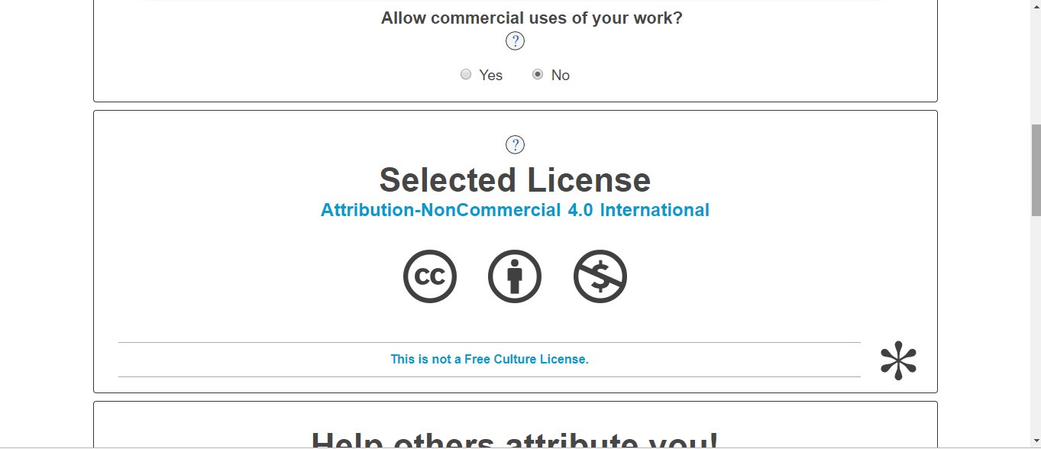Viewport: 1041px width, 449px height.
Task: Click the 'Selected License' heading text
Action: pos(515,180)
